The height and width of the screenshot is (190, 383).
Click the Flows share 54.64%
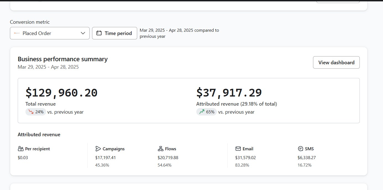pos(165,165)
